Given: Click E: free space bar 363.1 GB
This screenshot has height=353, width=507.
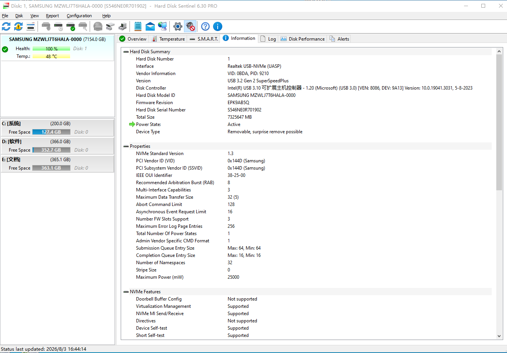Looking at the screenshot, I should click(51, 168).
